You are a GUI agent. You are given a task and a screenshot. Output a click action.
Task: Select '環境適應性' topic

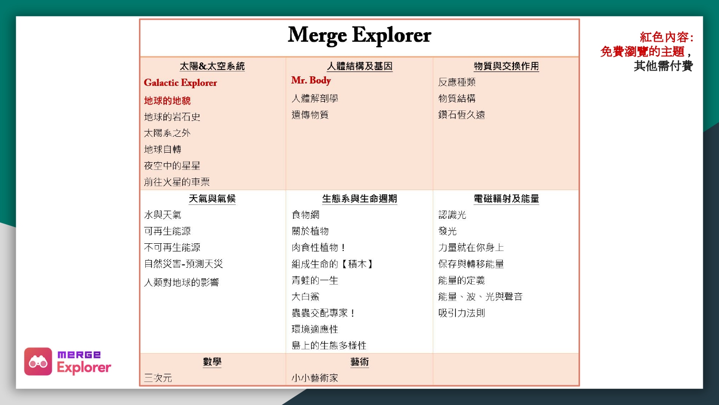tap(315, 330)
